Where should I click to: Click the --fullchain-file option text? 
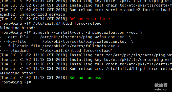click(x=22, y=46)
